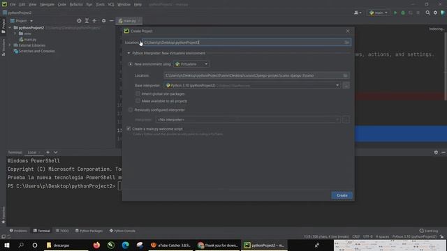Click the Debug bug icon in toolbar
This screenshot has width=447, height=251.
tap(403, 13)
